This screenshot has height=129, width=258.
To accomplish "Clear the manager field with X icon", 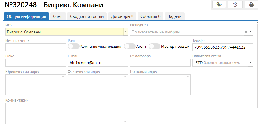I will point(246,32).
